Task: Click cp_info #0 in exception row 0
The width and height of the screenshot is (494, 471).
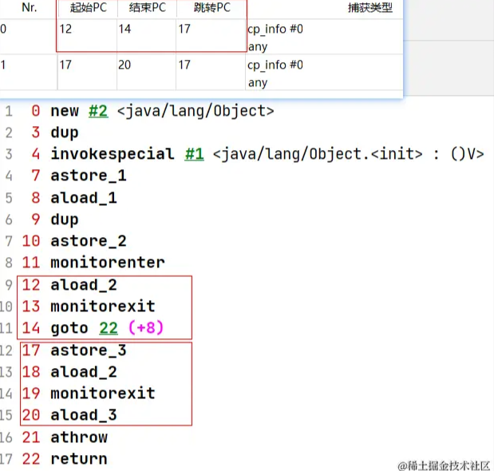Action: 275,29
